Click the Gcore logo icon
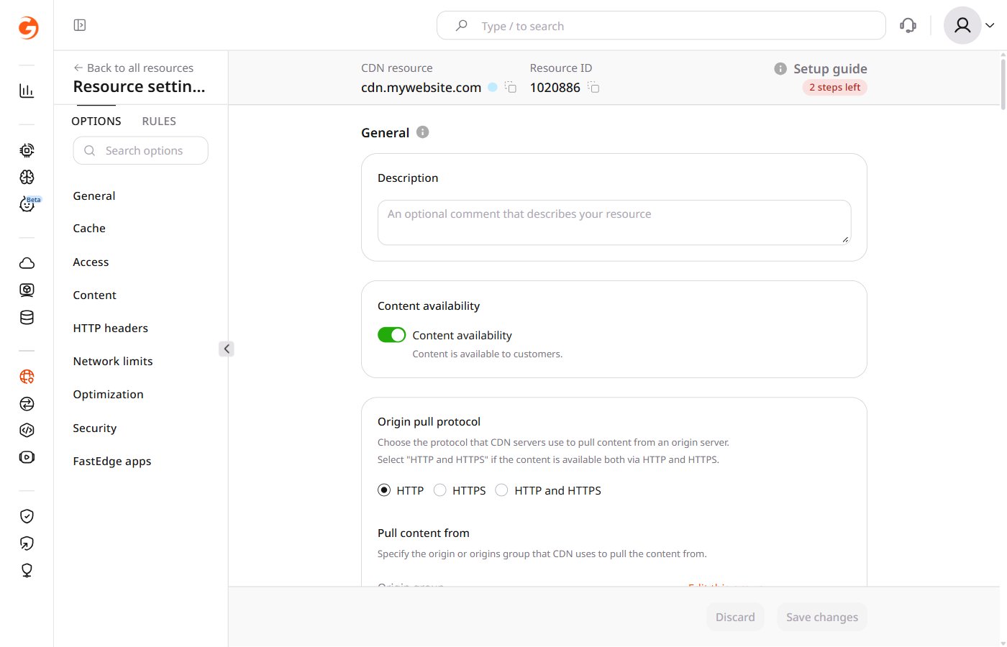The height and width of the screenshot is (647, 1007). (x=28, y=27)
